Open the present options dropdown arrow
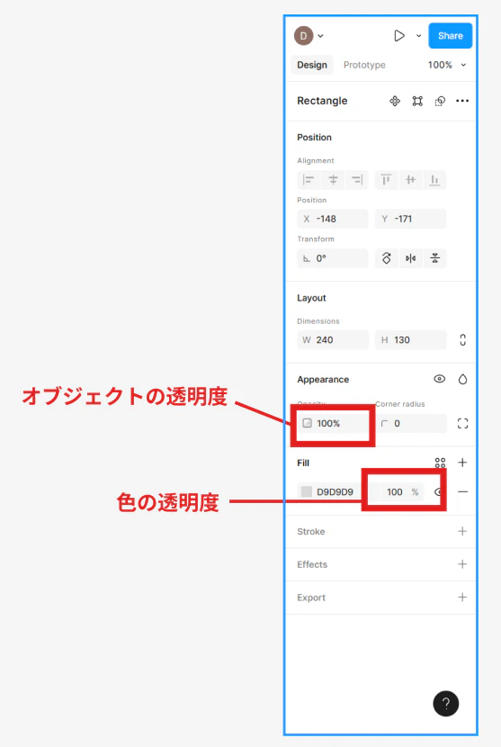 click(418, 36)
